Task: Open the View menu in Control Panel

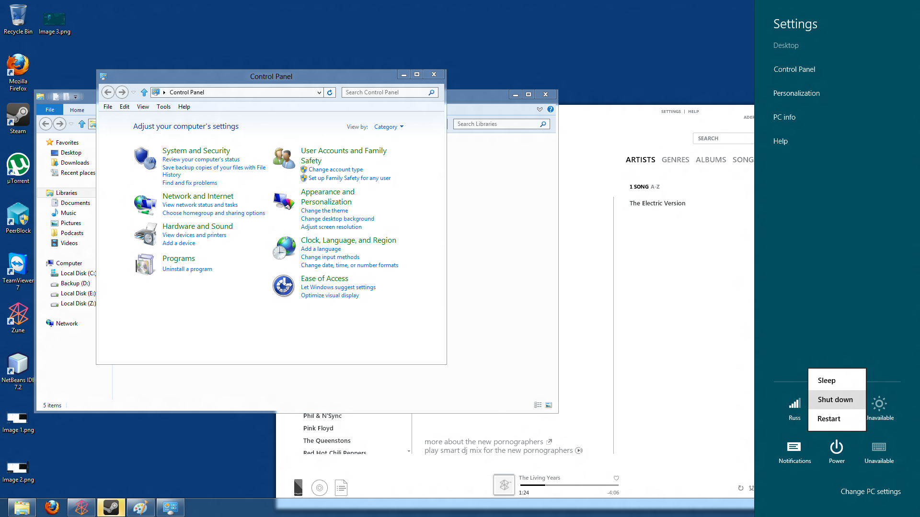Action: click(143, 107)
